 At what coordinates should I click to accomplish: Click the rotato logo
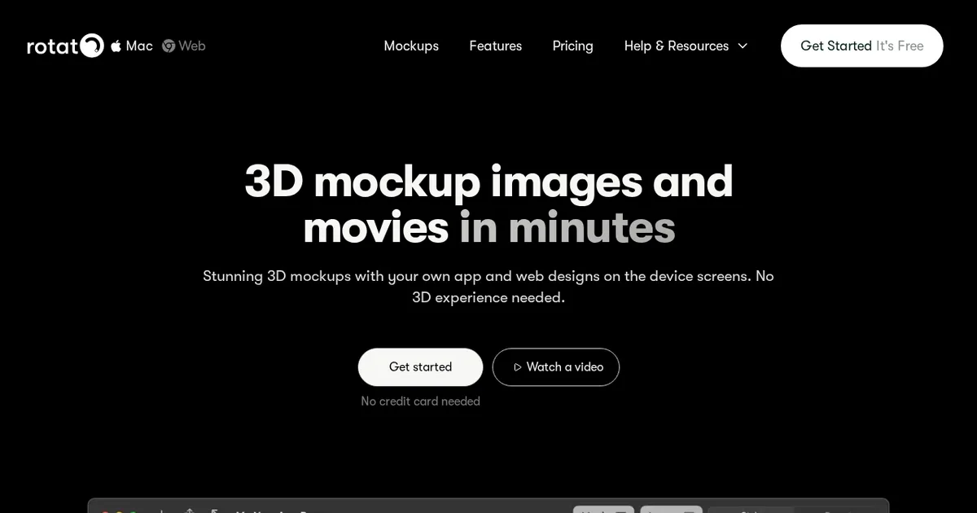[65, 46]
